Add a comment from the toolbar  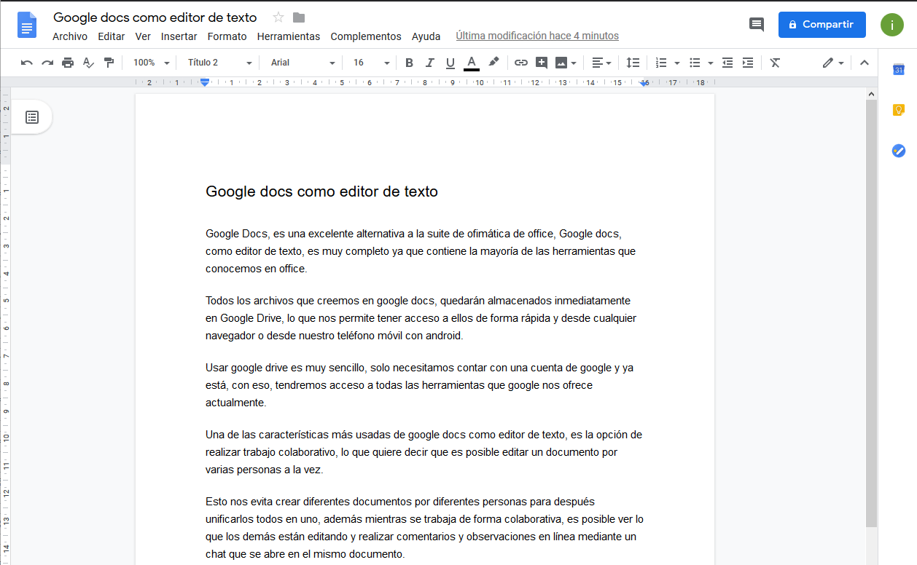[541, 63]
